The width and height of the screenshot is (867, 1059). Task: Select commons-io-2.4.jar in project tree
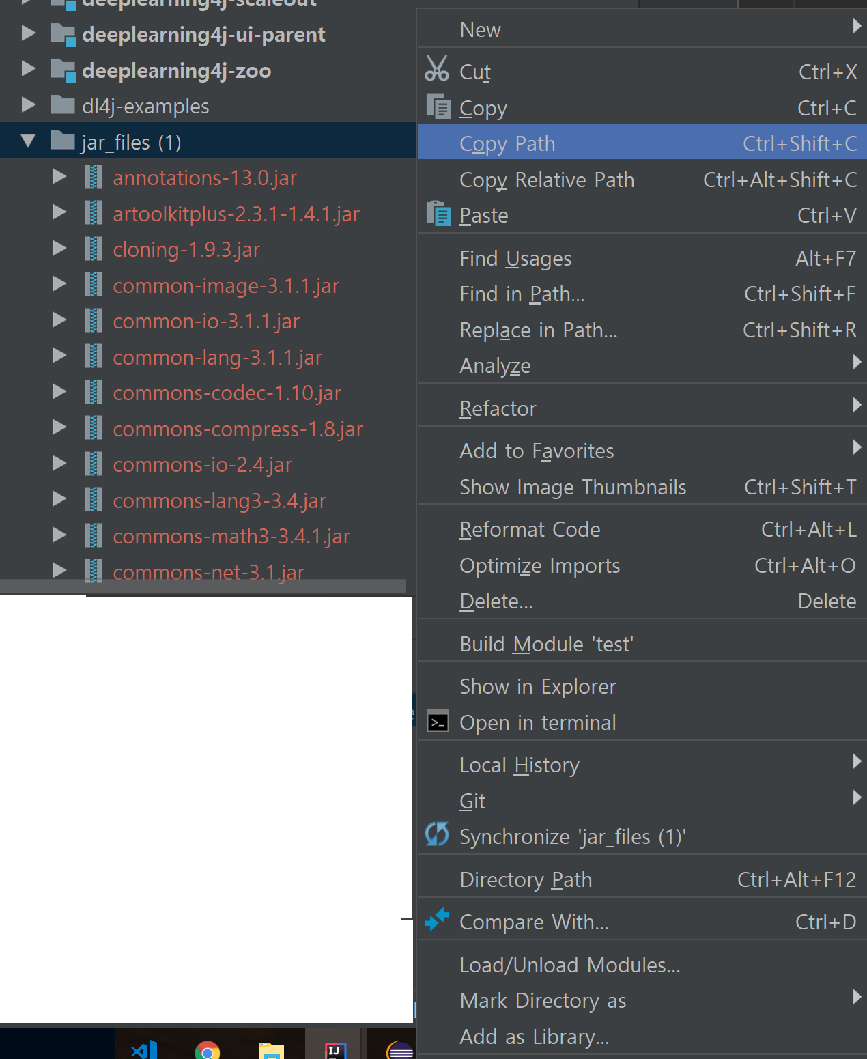[x=202, y=465]
